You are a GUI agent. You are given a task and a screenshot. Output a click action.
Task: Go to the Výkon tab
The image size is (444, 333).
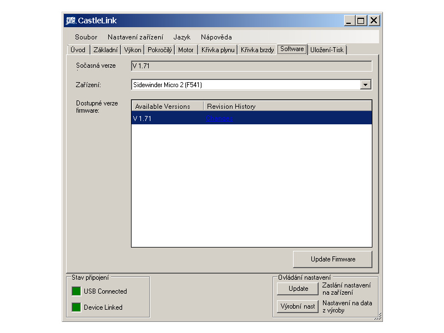pos(133,50)
